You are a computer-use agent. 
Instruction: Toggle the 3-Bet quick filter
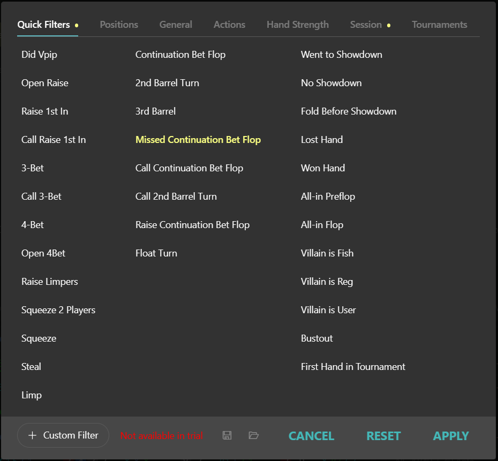pyautogui.click(x=33, y=168)
